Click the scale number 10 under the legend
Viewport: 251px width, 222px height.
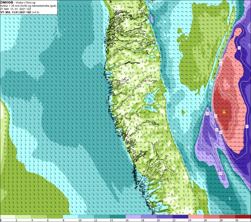(80, 220)
